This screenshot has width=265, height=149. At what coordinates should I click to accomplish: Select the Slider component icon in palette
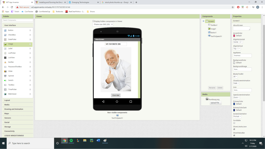click(x=5, y=71)
